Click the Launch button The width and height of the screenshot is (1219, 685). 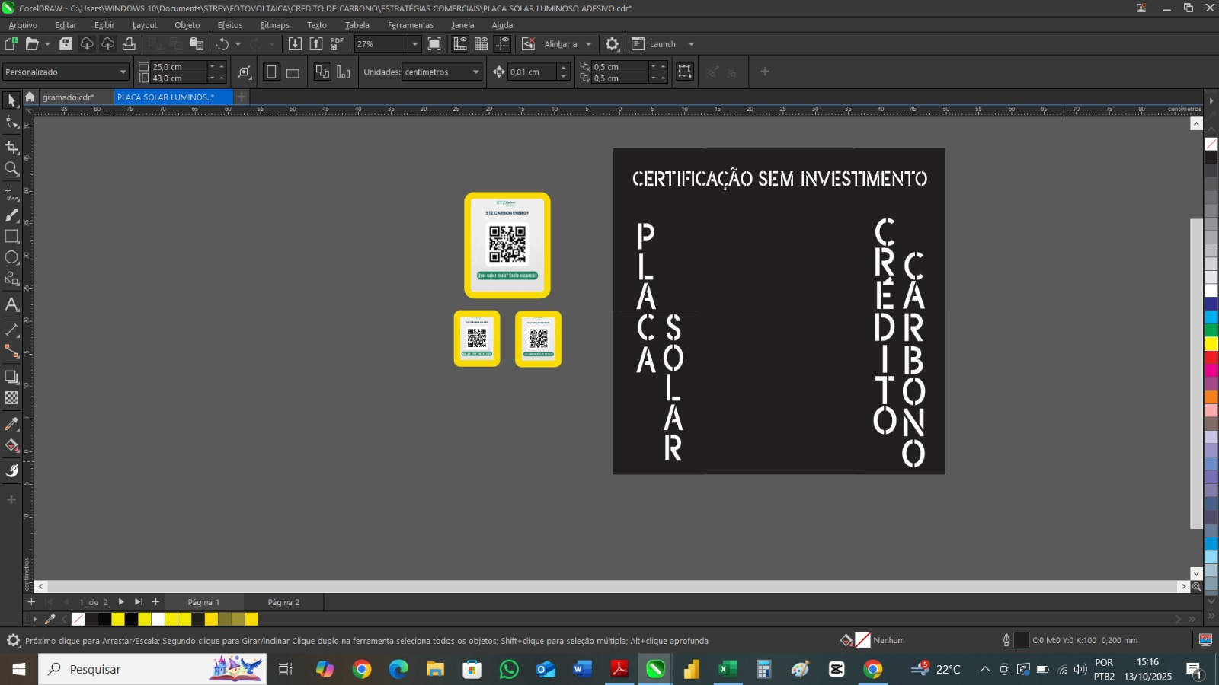[662, 44]
